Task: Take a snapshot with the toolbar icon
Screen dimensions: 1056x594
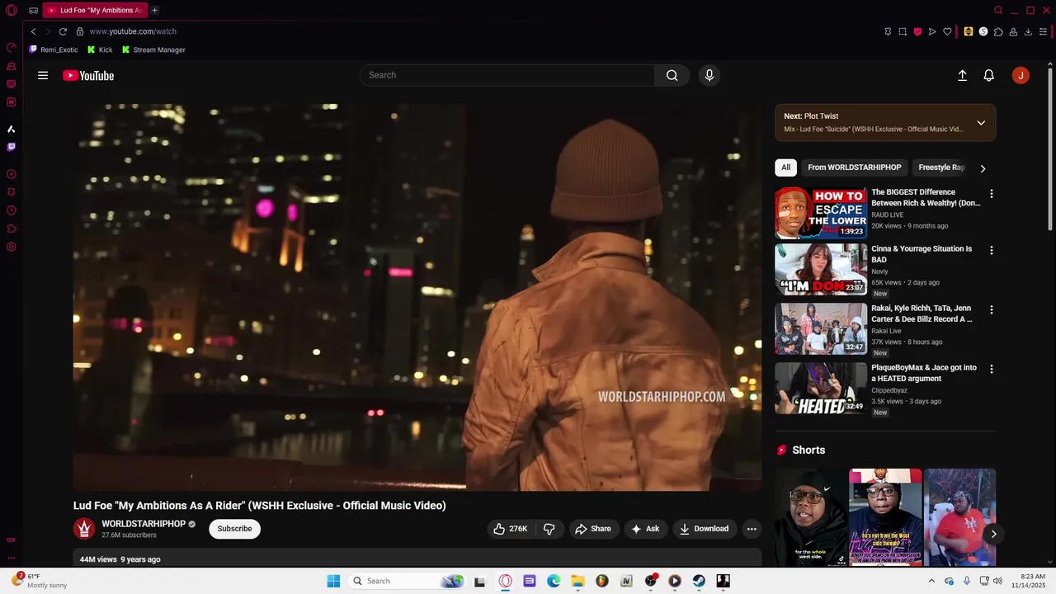Action: point(903,31)
